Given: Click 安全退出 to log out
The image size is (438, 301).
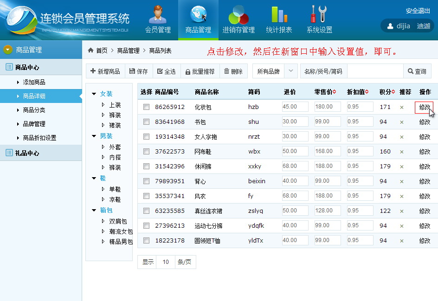Looking at the screenshot, I should pyautogui.click(x=418, y=11).
